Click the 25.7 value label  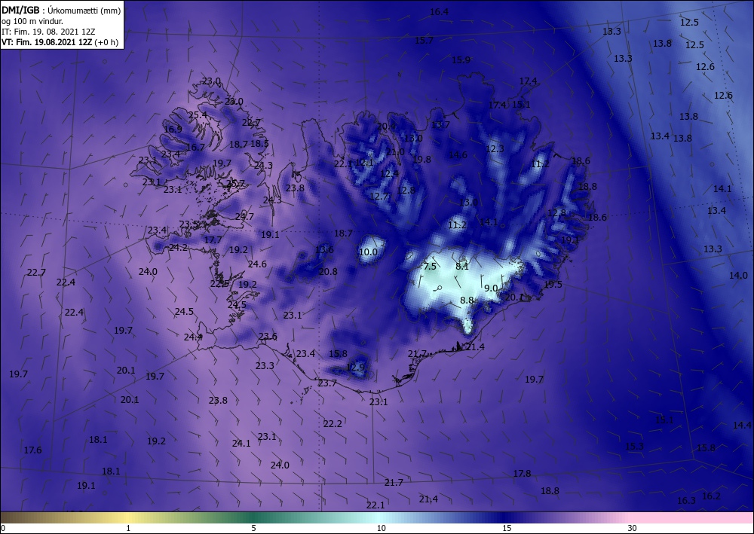coord(235,184)
